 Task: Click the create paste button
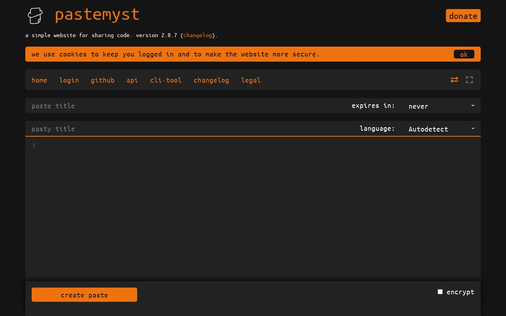point(84,295)
